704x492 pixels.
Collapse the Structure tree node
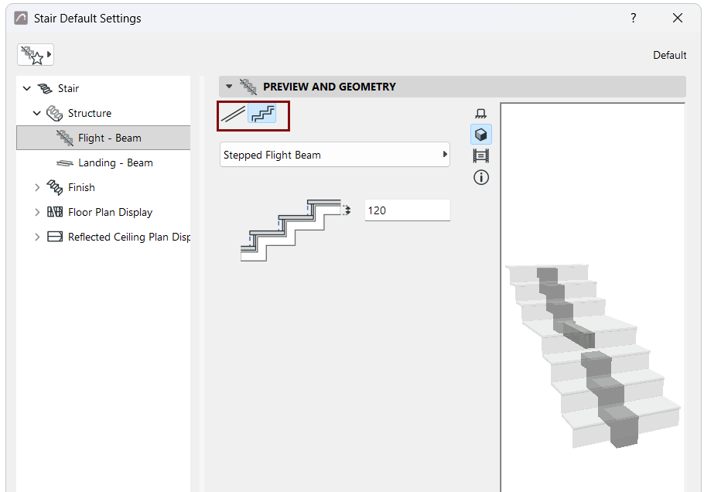coord(37,113)
